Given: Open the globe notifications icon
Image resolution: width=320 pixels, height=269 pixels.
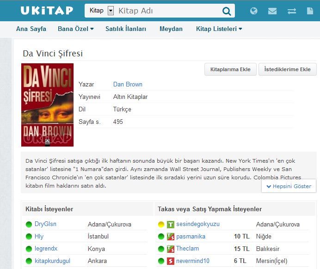Looking at the screenshot, I should tap(253, 11).
